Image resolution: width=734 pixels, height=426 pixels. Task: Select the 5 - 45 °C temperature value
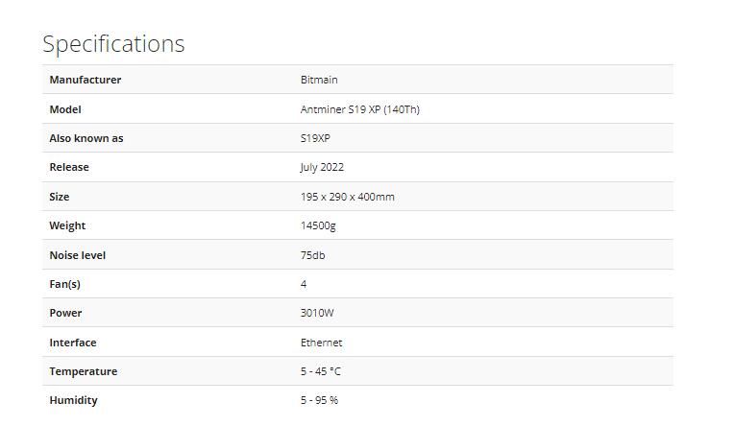click(321, 371)
